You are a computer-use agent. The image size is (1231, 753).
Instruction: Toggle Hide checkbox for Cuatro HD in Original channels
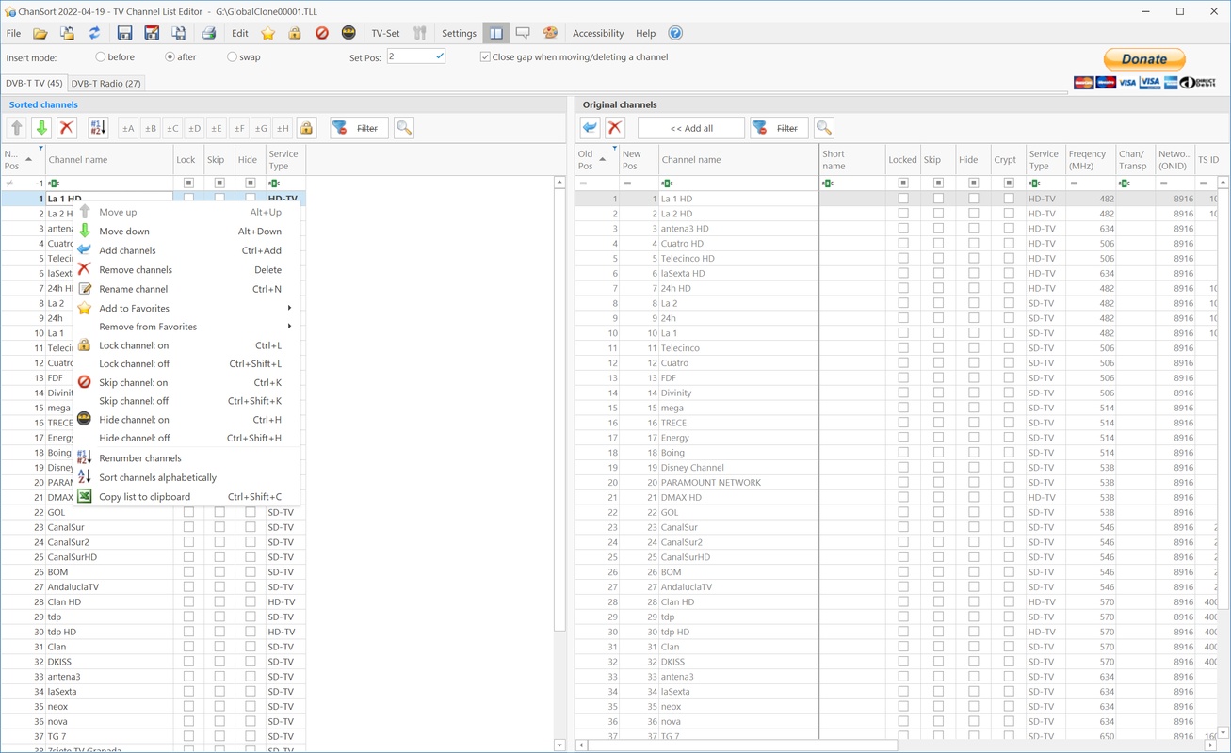pyautogui.click(x=974, y=244)
